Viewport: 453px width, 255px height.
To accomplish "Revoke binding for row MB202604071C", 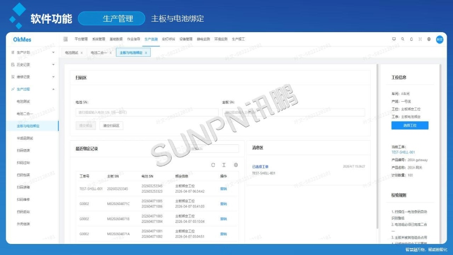I will [223, 204].
